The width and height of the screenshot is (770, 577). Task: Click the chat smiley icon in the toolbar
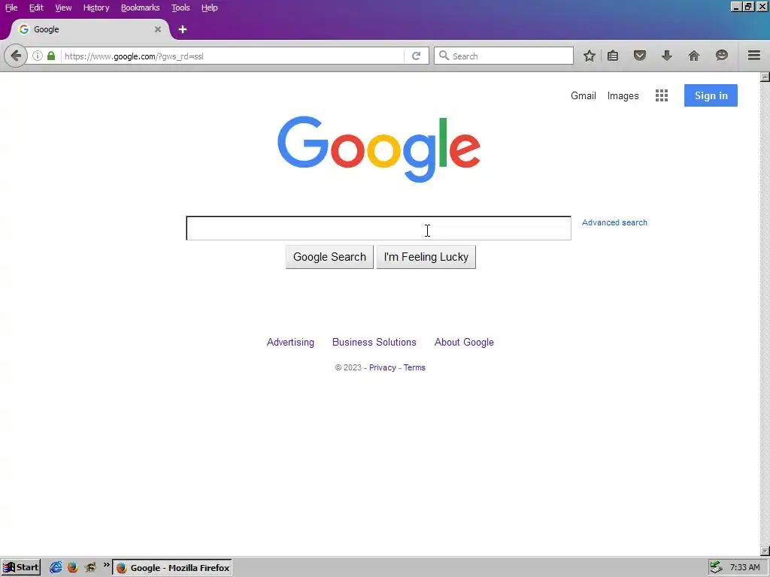(x=721, y=56)
